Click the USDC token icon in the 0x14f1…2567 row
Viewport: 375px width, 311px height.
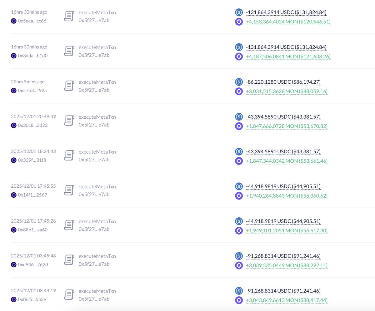click(239, 186)
